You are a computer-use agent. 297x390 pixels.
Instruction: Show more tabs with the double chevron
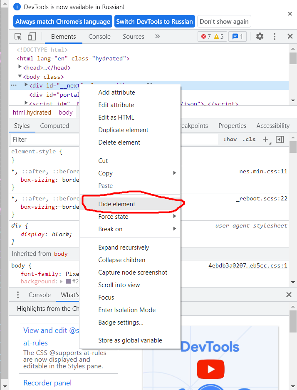pyautogui.click(x=157, y=37)
